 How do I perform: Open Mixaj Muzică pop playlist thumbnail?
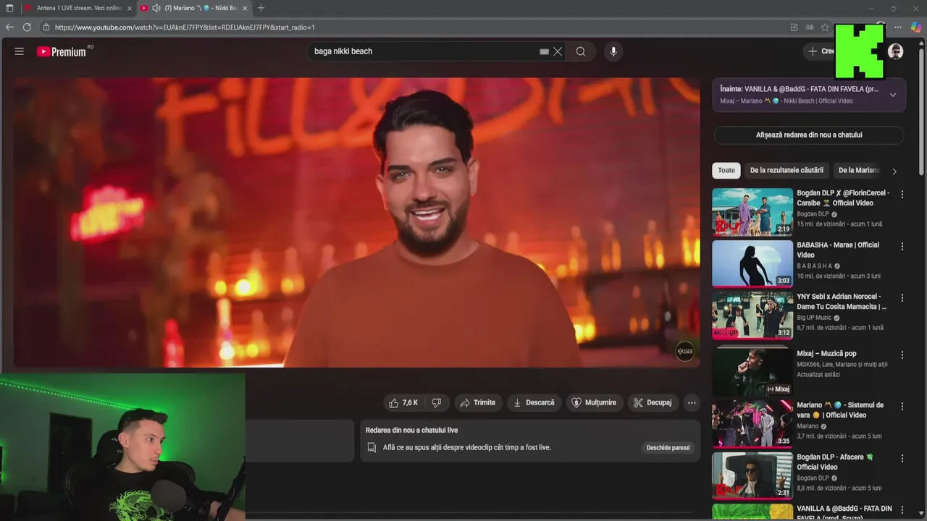tap(752, 371)
